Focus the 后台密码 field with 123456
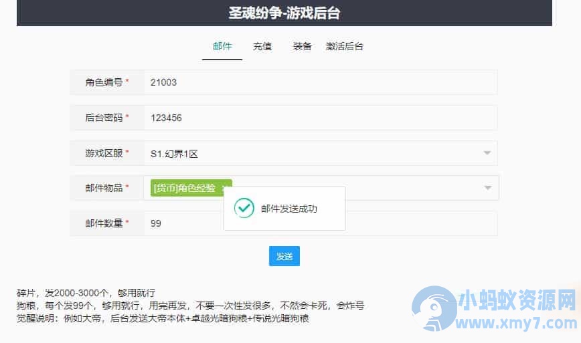Image resolution: width=581 pixels, height=343 pixels. click(x=321, y=118)
